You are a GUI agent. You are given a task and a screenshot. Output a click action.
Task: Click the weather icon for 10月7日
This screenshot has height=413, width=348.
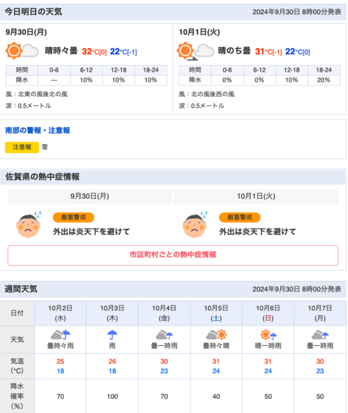(320, 335)
